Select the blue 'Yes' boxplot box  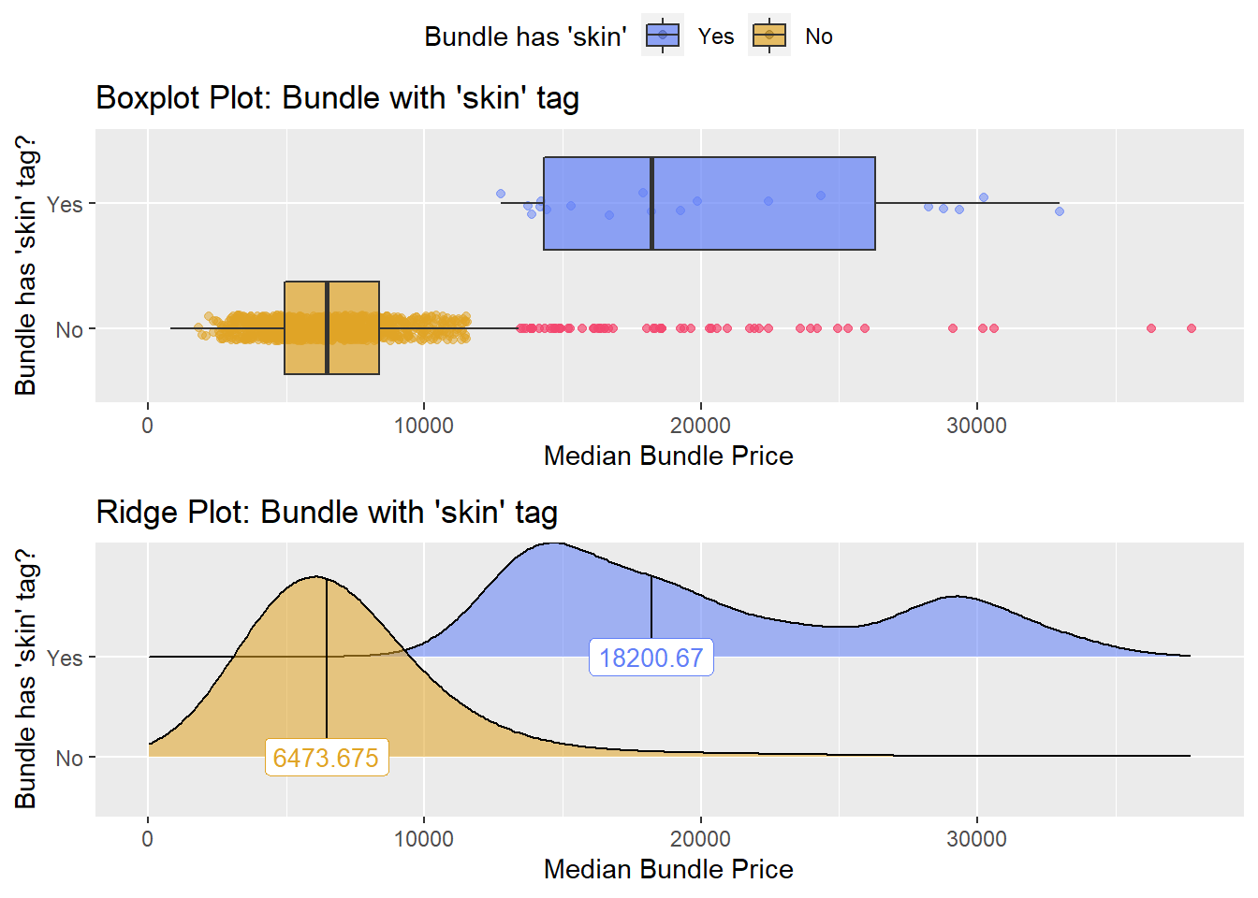point(709,203)
